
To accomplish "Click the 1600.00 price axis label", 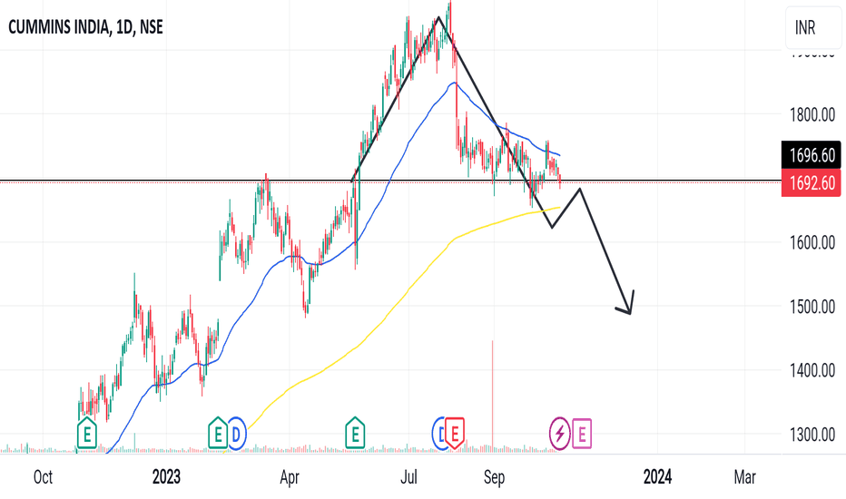I will coord(812,243).
